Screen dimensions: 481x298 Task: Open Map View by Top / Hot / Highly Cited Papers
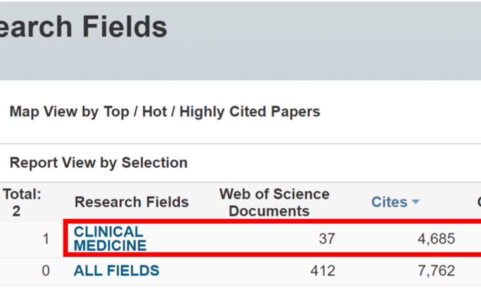(164, 111)
